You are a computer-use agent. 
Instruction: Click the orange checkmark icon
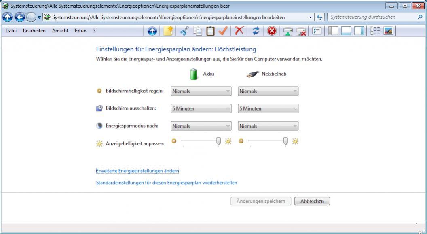223,31
